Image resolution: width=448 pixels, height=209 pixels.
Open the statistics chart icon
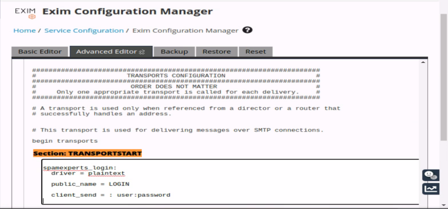coord(431,189)
